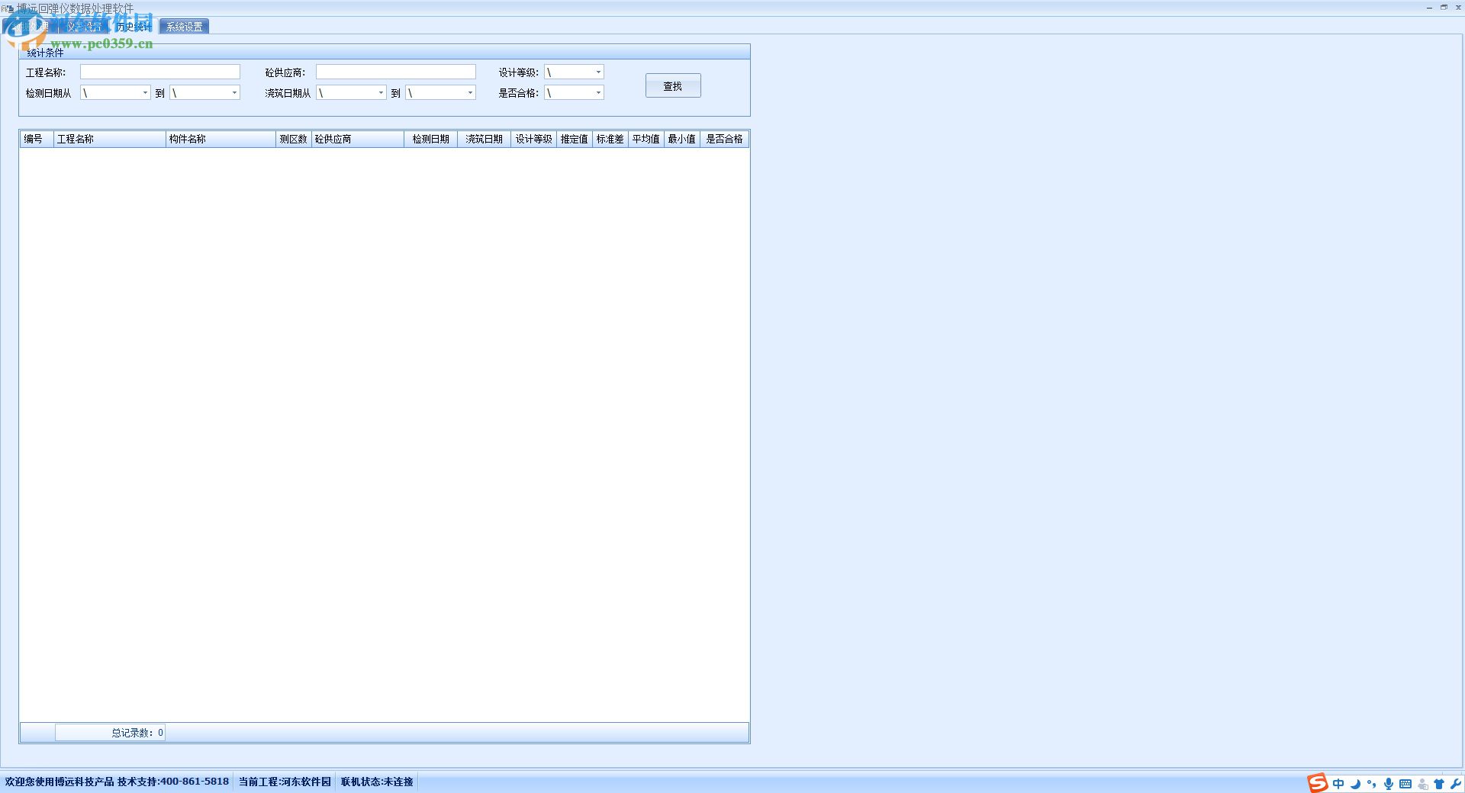Sort by the 编号 column header
Image resolution: width=1465 pixels, height=793 pixels.
[x=37, y=139]
